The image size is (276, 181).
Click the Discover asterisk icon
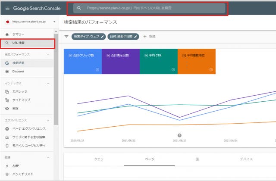(x=7, y=72)
